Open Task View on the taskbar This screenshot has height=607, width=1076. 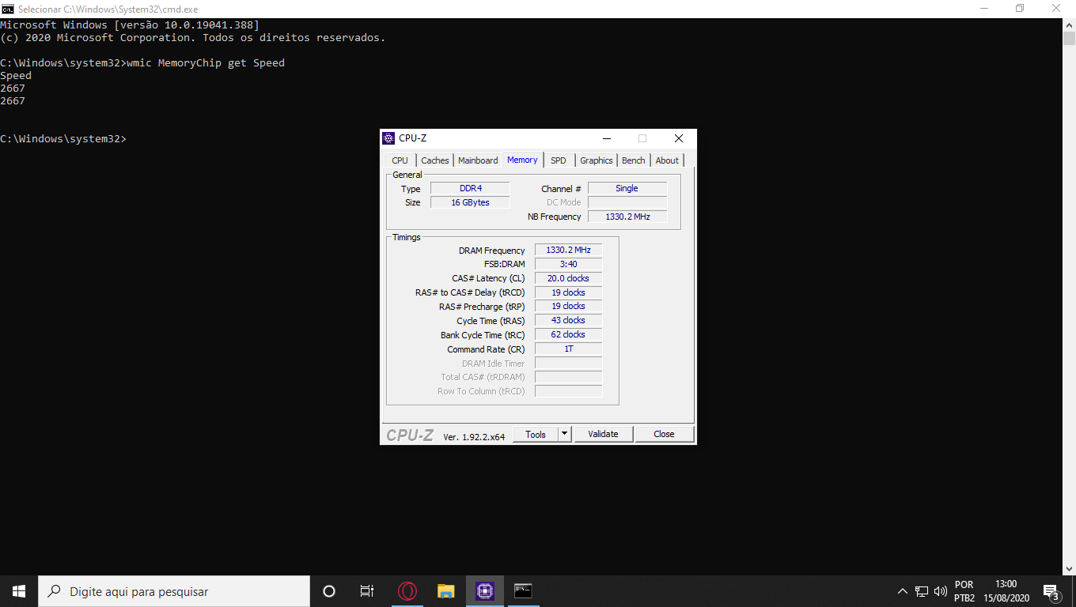pyautogui.click(x=367, y=591)
